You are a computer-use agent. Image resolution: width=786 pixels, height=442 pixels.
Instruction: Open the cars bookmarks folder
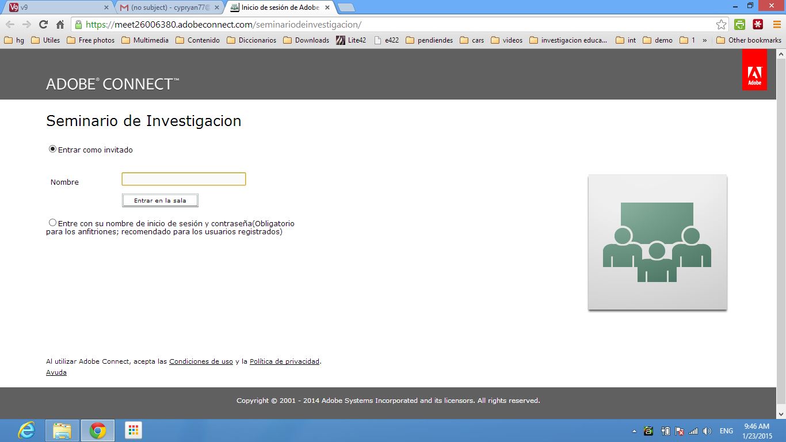tap(472, 40)
